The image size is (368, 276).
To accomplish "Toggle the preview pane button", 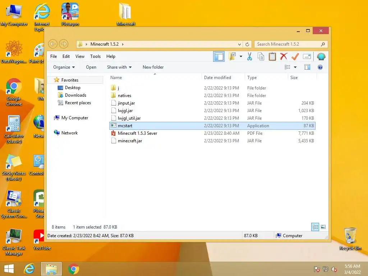I will tap(307, 67).
